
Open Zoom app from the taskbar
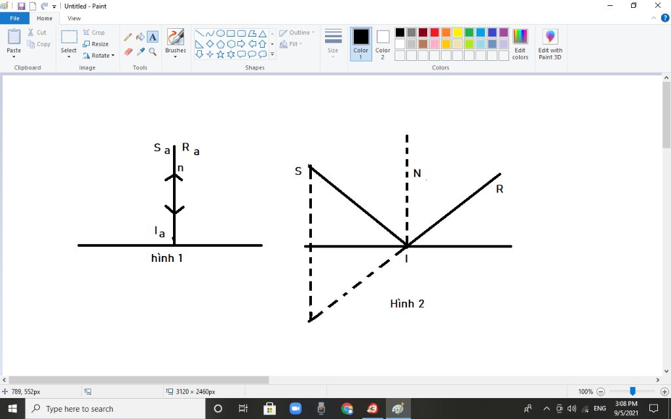[x=296, y=409]
